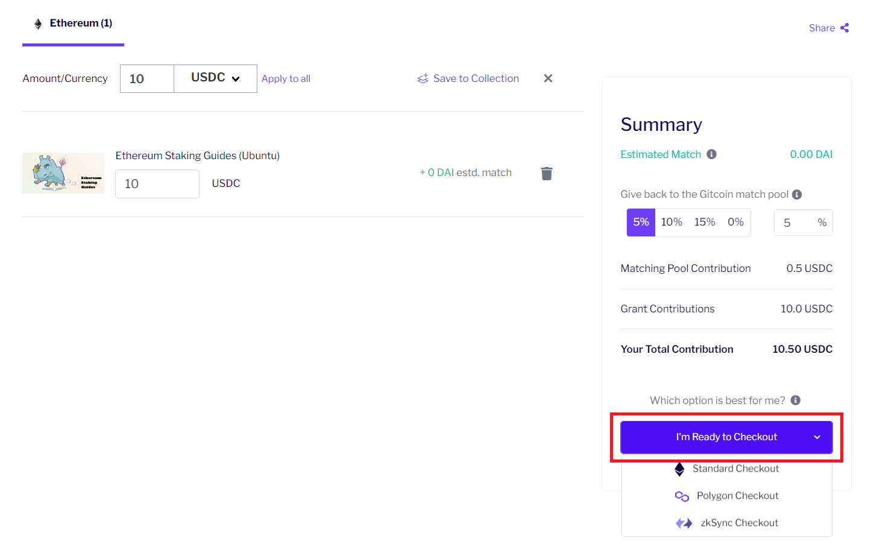871x559 pixels.
Task: Choose zkSync Checkout from menu
Action: tap(727, 523)
